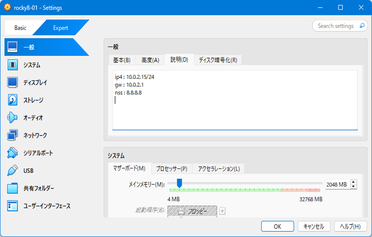Open the 基本(B) tab
Screen dimensions: 372x237
pyautogui.click(x=122, y=60)
